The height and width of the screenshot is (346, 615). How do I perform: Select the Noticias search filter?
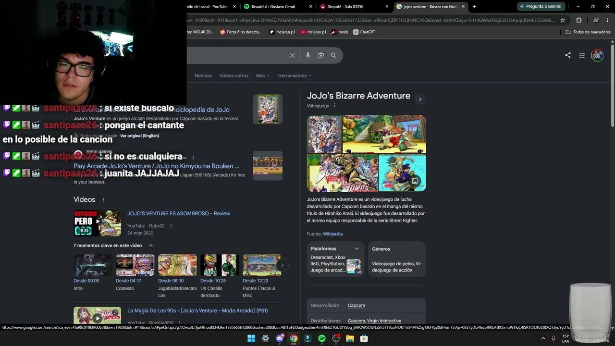[x=203, y=75]
